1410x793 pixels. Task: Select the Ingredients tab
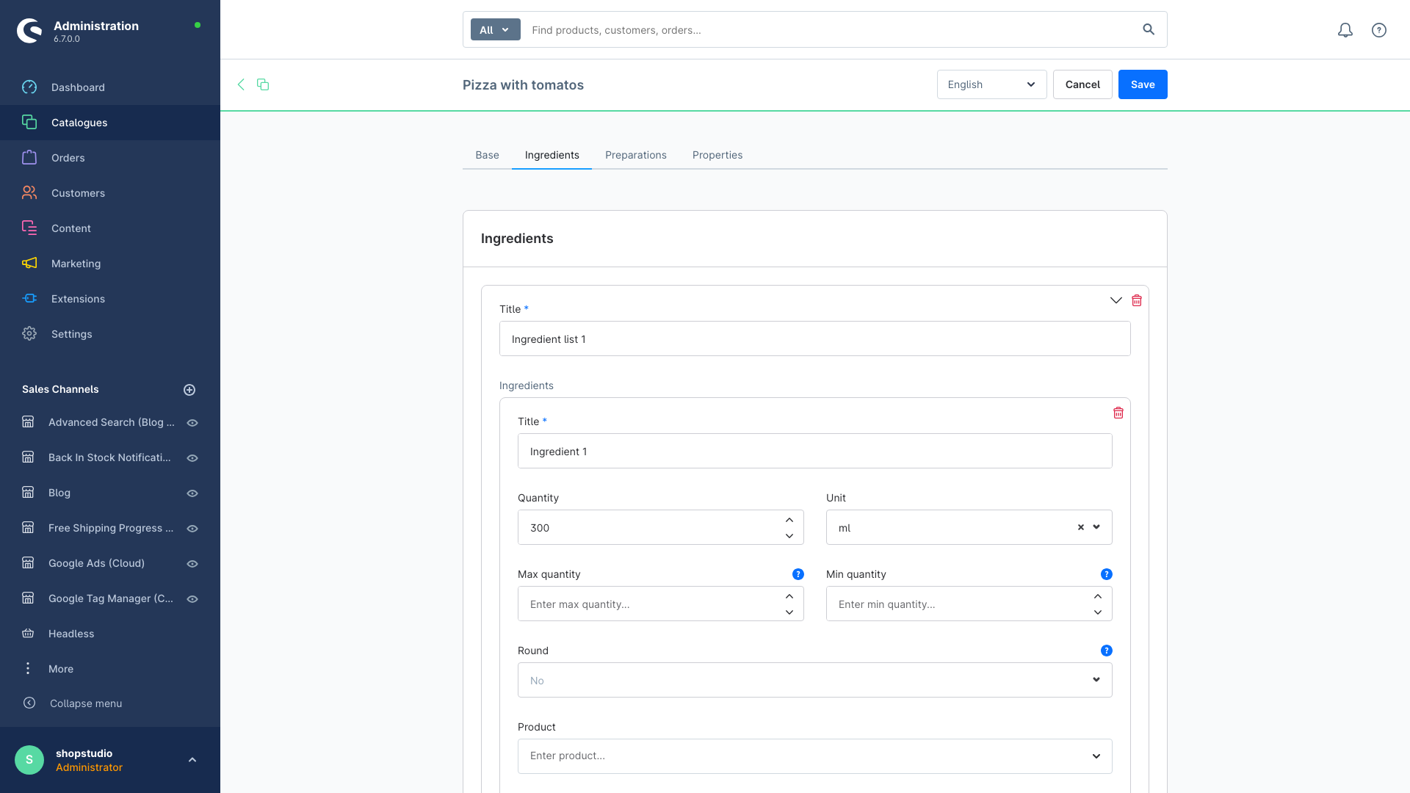[552, 155]
